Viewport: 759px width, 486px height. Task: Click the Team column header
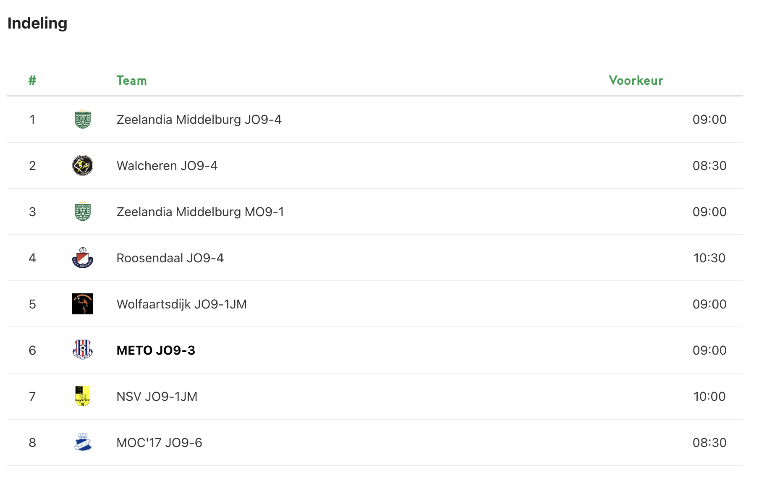(x=132, y=81)
